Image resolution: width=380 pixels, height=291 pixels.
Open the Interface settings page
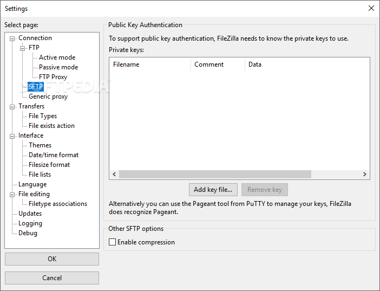click(x=31, y=135)
